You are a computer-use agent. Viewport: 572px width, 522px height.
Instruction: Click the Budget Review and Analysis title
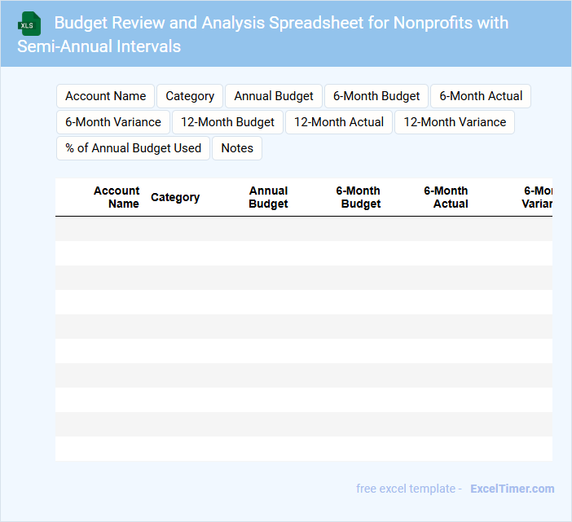(262, 34)
